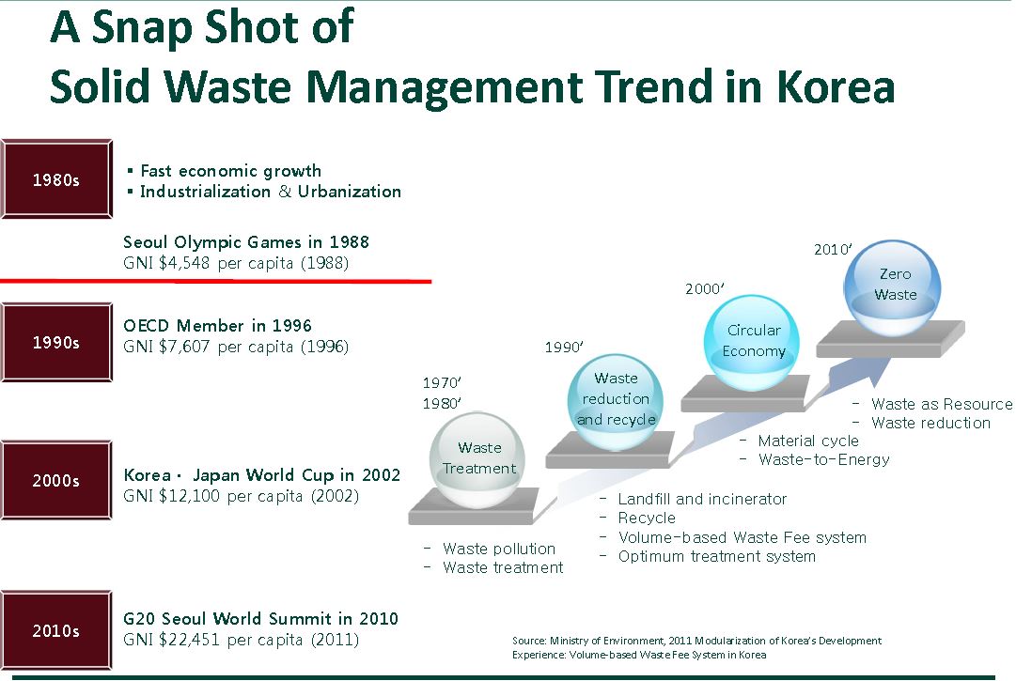Select 'Seoul Olympic Games in 1988' text

pos(246,242)
